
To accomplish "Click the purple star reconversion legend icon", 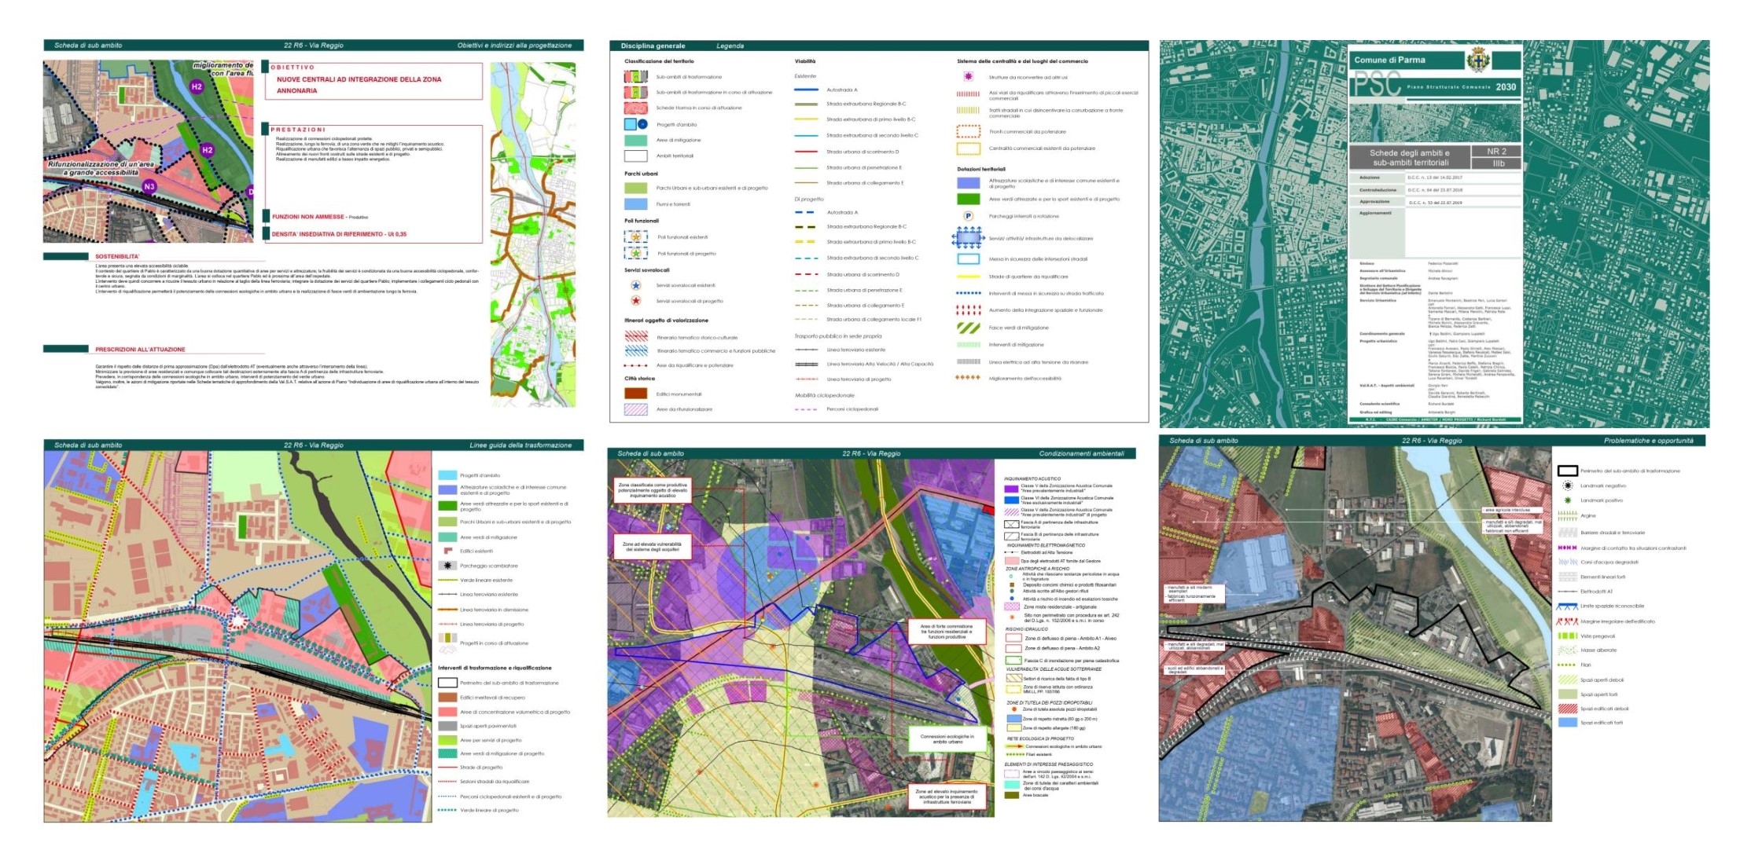I will [968, 76].
